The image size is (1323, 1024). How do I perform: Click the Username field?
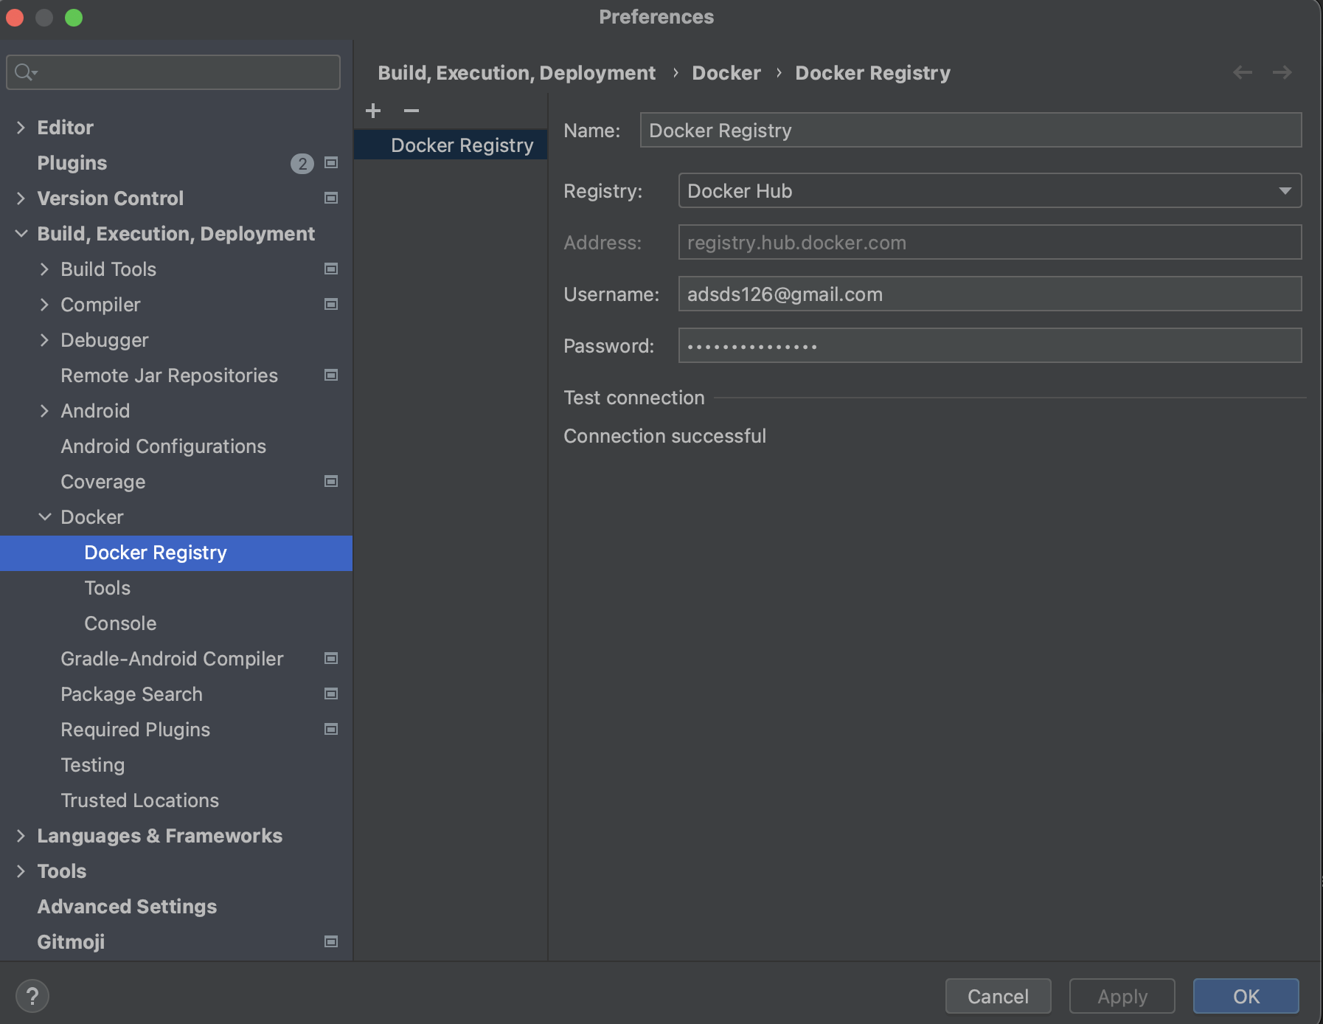click(x=990, y=294)
